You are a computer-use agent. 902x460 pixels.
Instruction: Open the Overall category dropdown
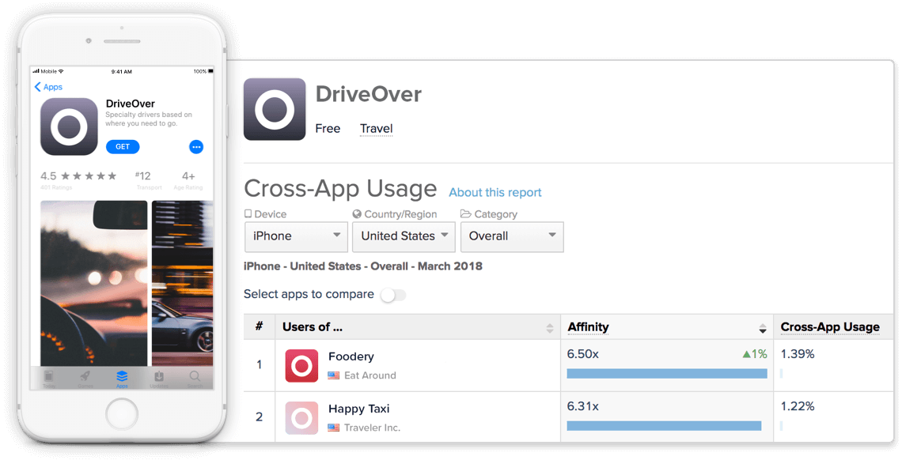pos(512,236)
